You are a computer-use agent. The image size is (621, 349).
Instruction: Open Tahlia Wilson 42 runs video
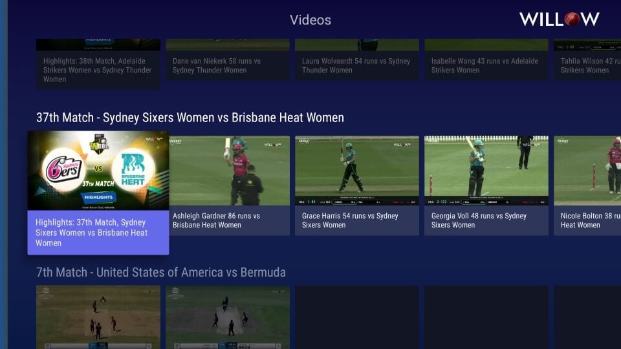click(x=587, y=59)
